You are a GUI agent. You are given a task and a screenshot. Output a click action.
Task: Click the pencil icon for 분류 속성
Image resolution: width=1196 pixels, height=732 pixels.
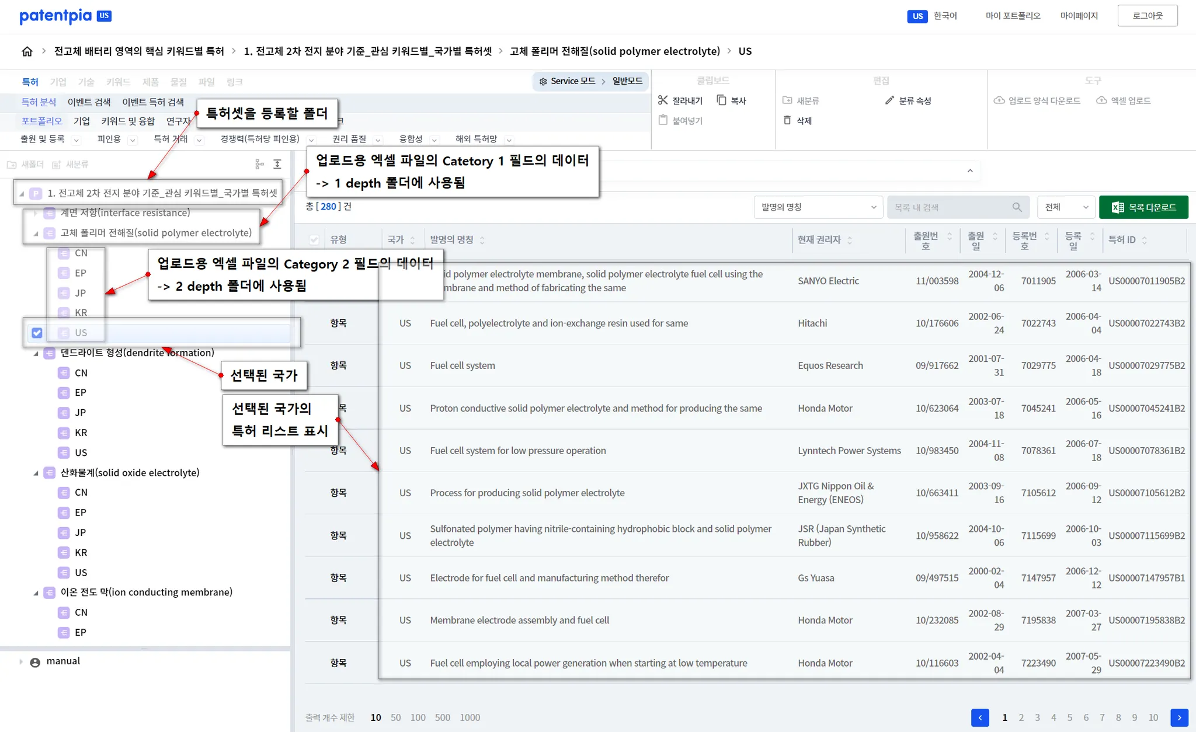[x=889, y=100]
